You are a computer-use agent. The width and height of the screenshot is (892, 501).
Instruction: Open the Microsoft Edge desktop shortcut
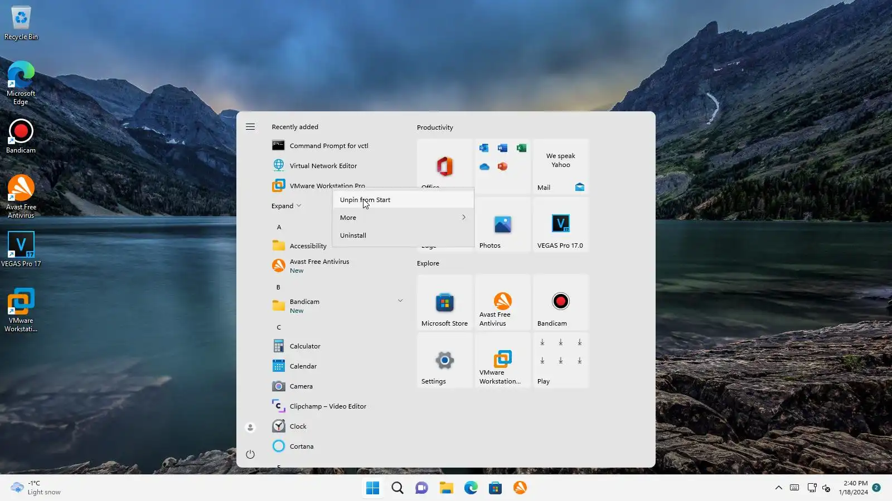tap(21, 82)
